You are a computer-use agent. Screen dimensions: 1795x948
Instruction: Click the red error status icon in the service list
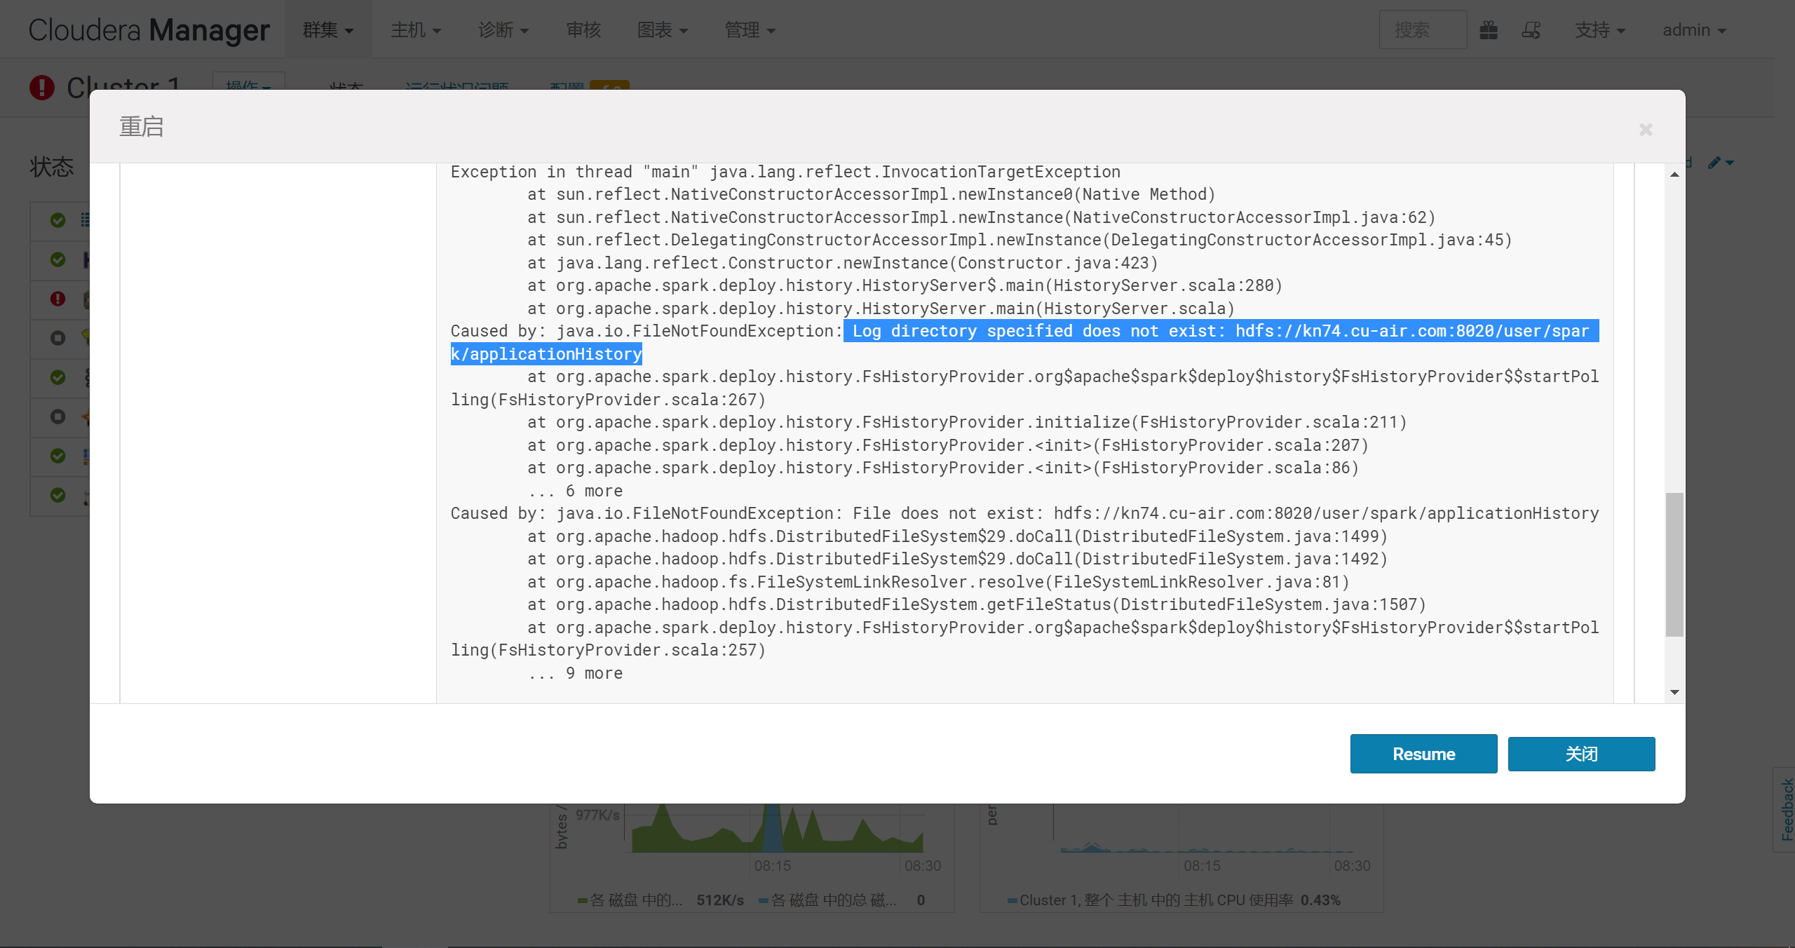click(57, 299)
